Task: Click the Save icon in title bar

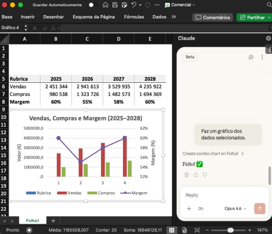Action: coord(115,5)
